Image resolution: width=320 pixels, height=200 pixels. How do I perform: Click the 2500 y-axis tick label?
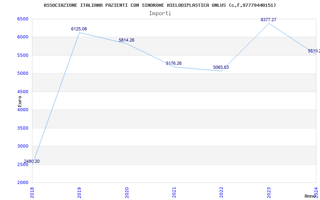pos(23,164)
